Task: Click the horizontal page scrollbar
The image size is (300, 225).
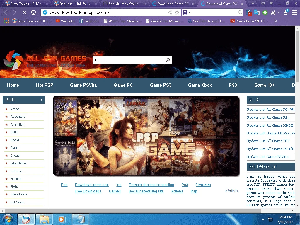Action: point(133,211)
